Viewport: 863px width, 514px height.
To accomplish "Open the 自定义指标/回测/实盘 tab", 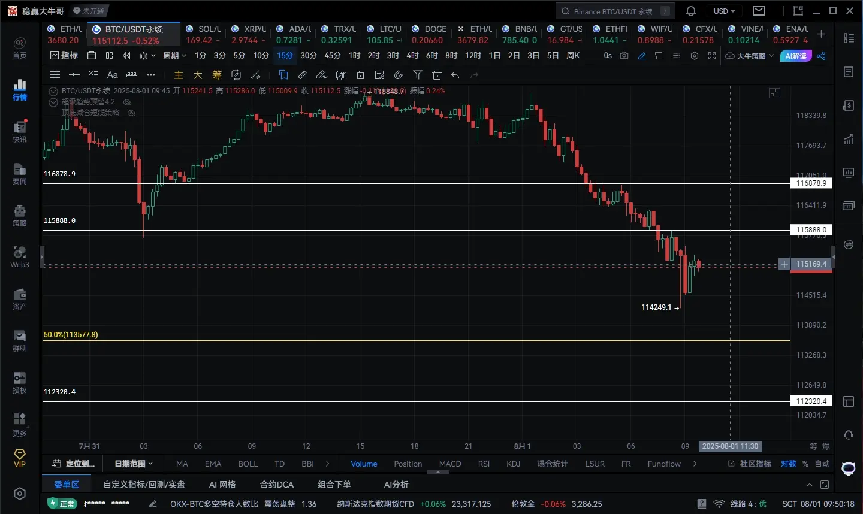I will [144, 485].
